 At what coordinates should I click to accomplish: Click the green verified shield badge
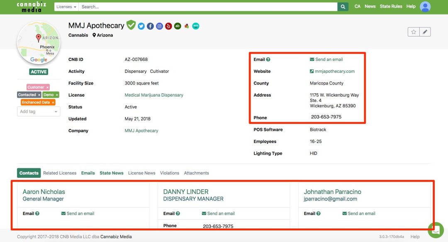coord(131,25)
